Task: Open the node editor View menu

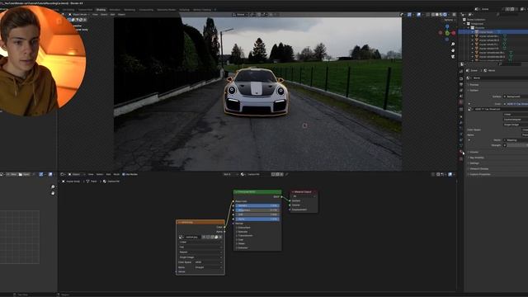Action: point(91,174)
